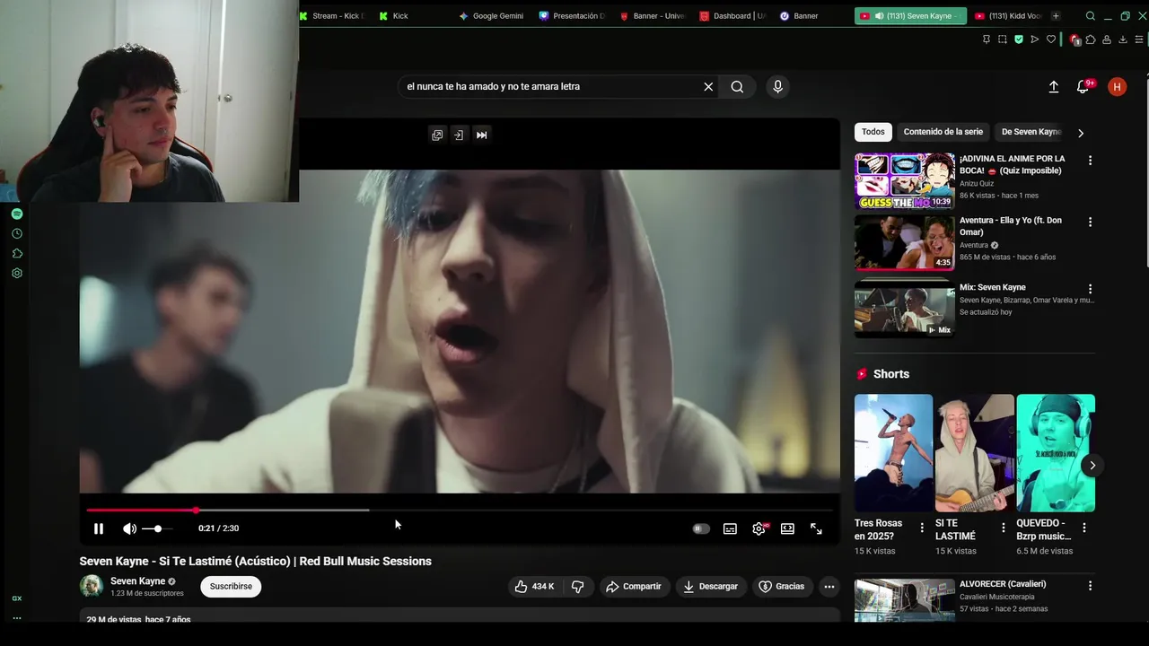This screenshot has height=646, width=1149.
Task: Click the send/flow arrow icon in toolbar
Action: coord(1035,39)
